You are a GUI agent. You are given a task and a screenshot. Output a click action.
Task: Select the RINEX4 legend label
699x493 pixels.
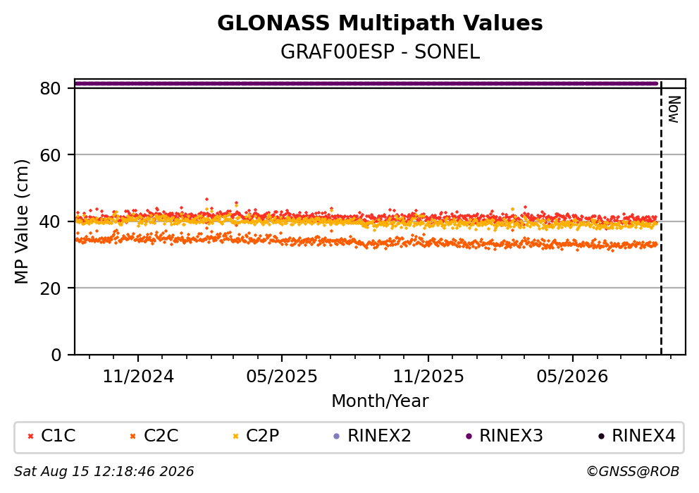[644, 436]
